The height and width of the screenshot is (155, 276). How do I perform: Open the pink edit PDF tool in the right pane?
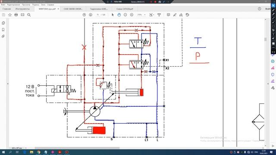[273, 68]
